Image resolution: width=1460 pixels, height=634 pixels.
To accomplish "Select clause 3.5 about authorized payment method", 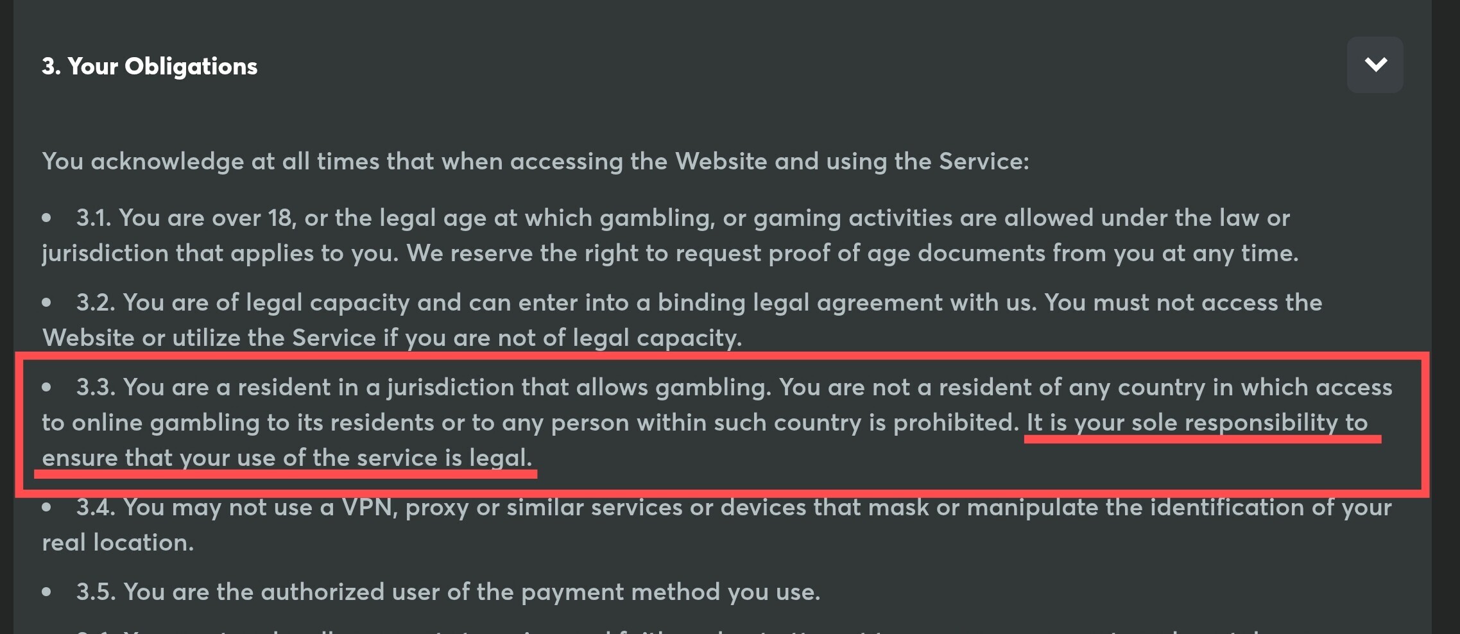I will [448, 592].
